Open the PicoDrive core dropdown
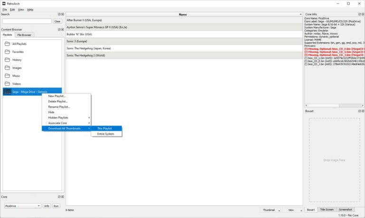365x218 pixels. tap(22, 206)
